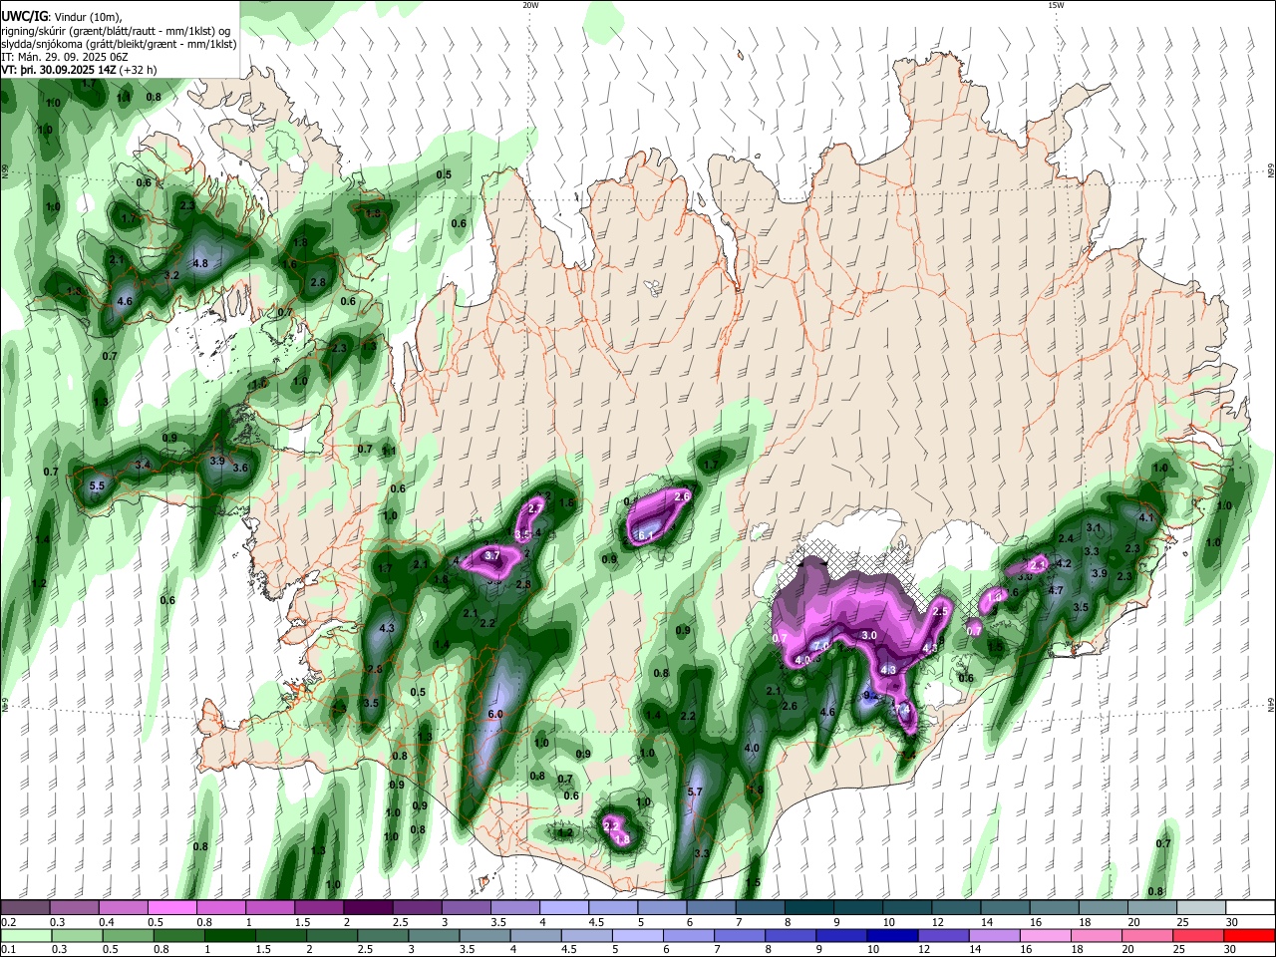This screenshot has height=957, width=1276.
Task: Click pink snow legend swatch between 0.5 and 0.8
Action: [x=172, y=908]
